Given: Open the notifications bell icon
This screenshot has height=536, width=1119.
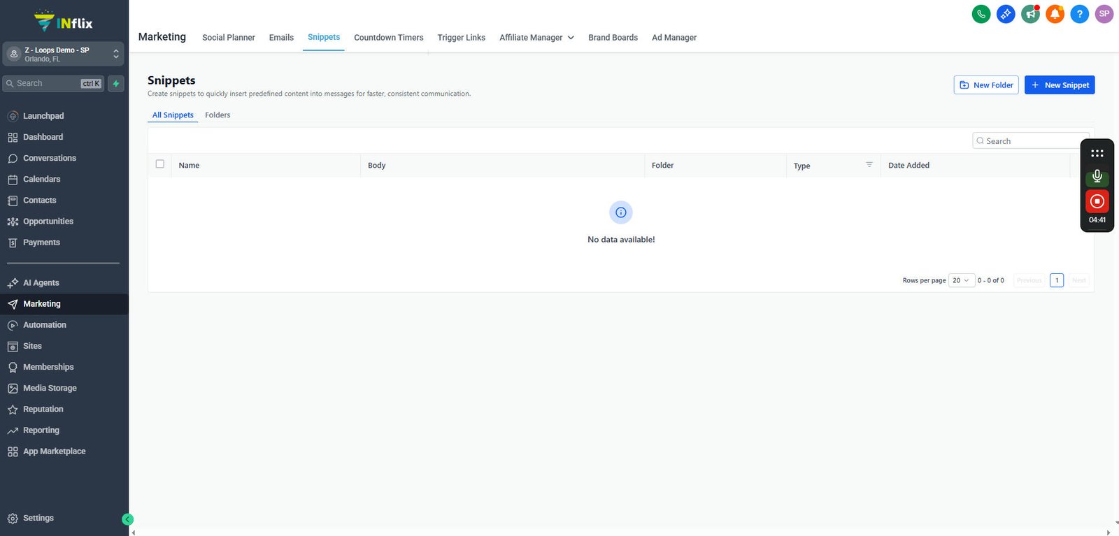Looking at the screenshot, I should click(x=1055, y=14).
